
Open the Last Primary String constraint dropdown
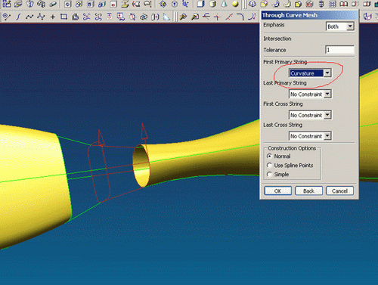point(310,94)
